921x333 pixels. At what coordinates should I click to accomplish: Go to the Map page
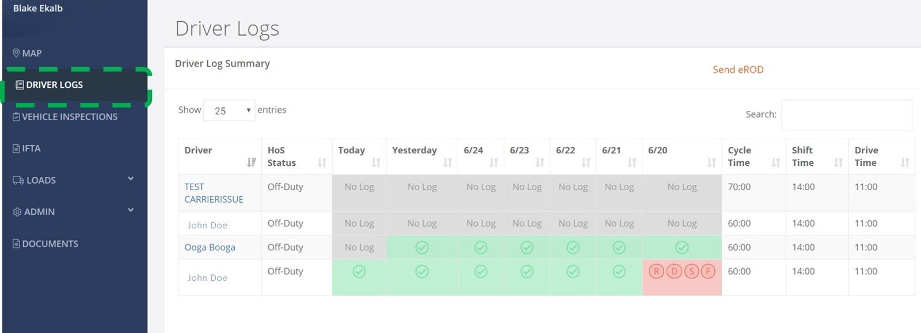pyautogui.click(x=32, y=53)
